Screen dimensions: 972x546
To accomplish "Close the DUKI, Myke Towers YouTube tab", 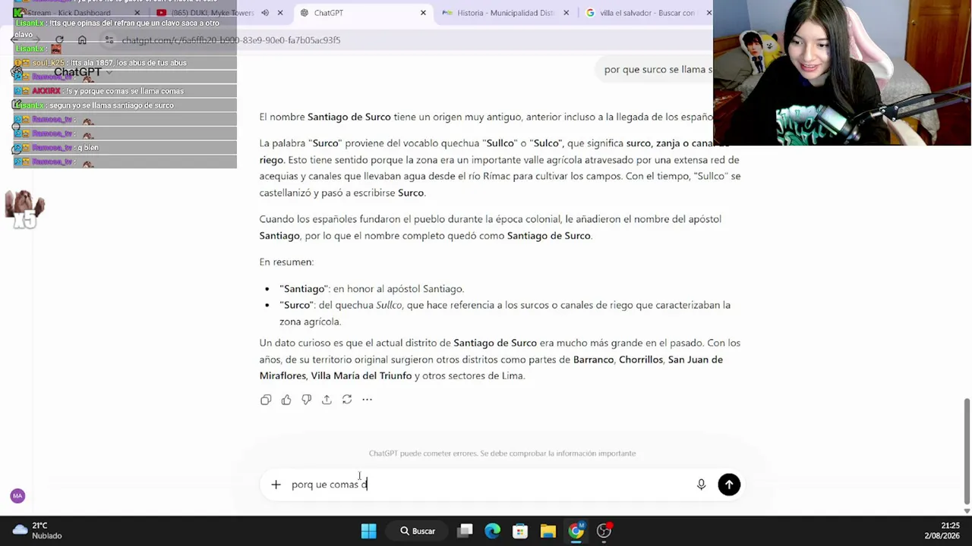I will (280, 13).
